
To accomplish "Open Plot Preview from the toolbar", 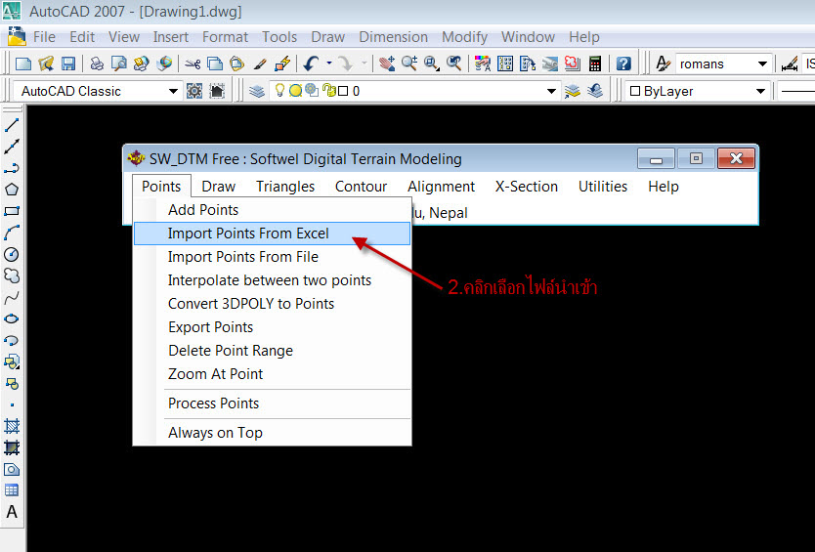I will (x=119, y=64).
